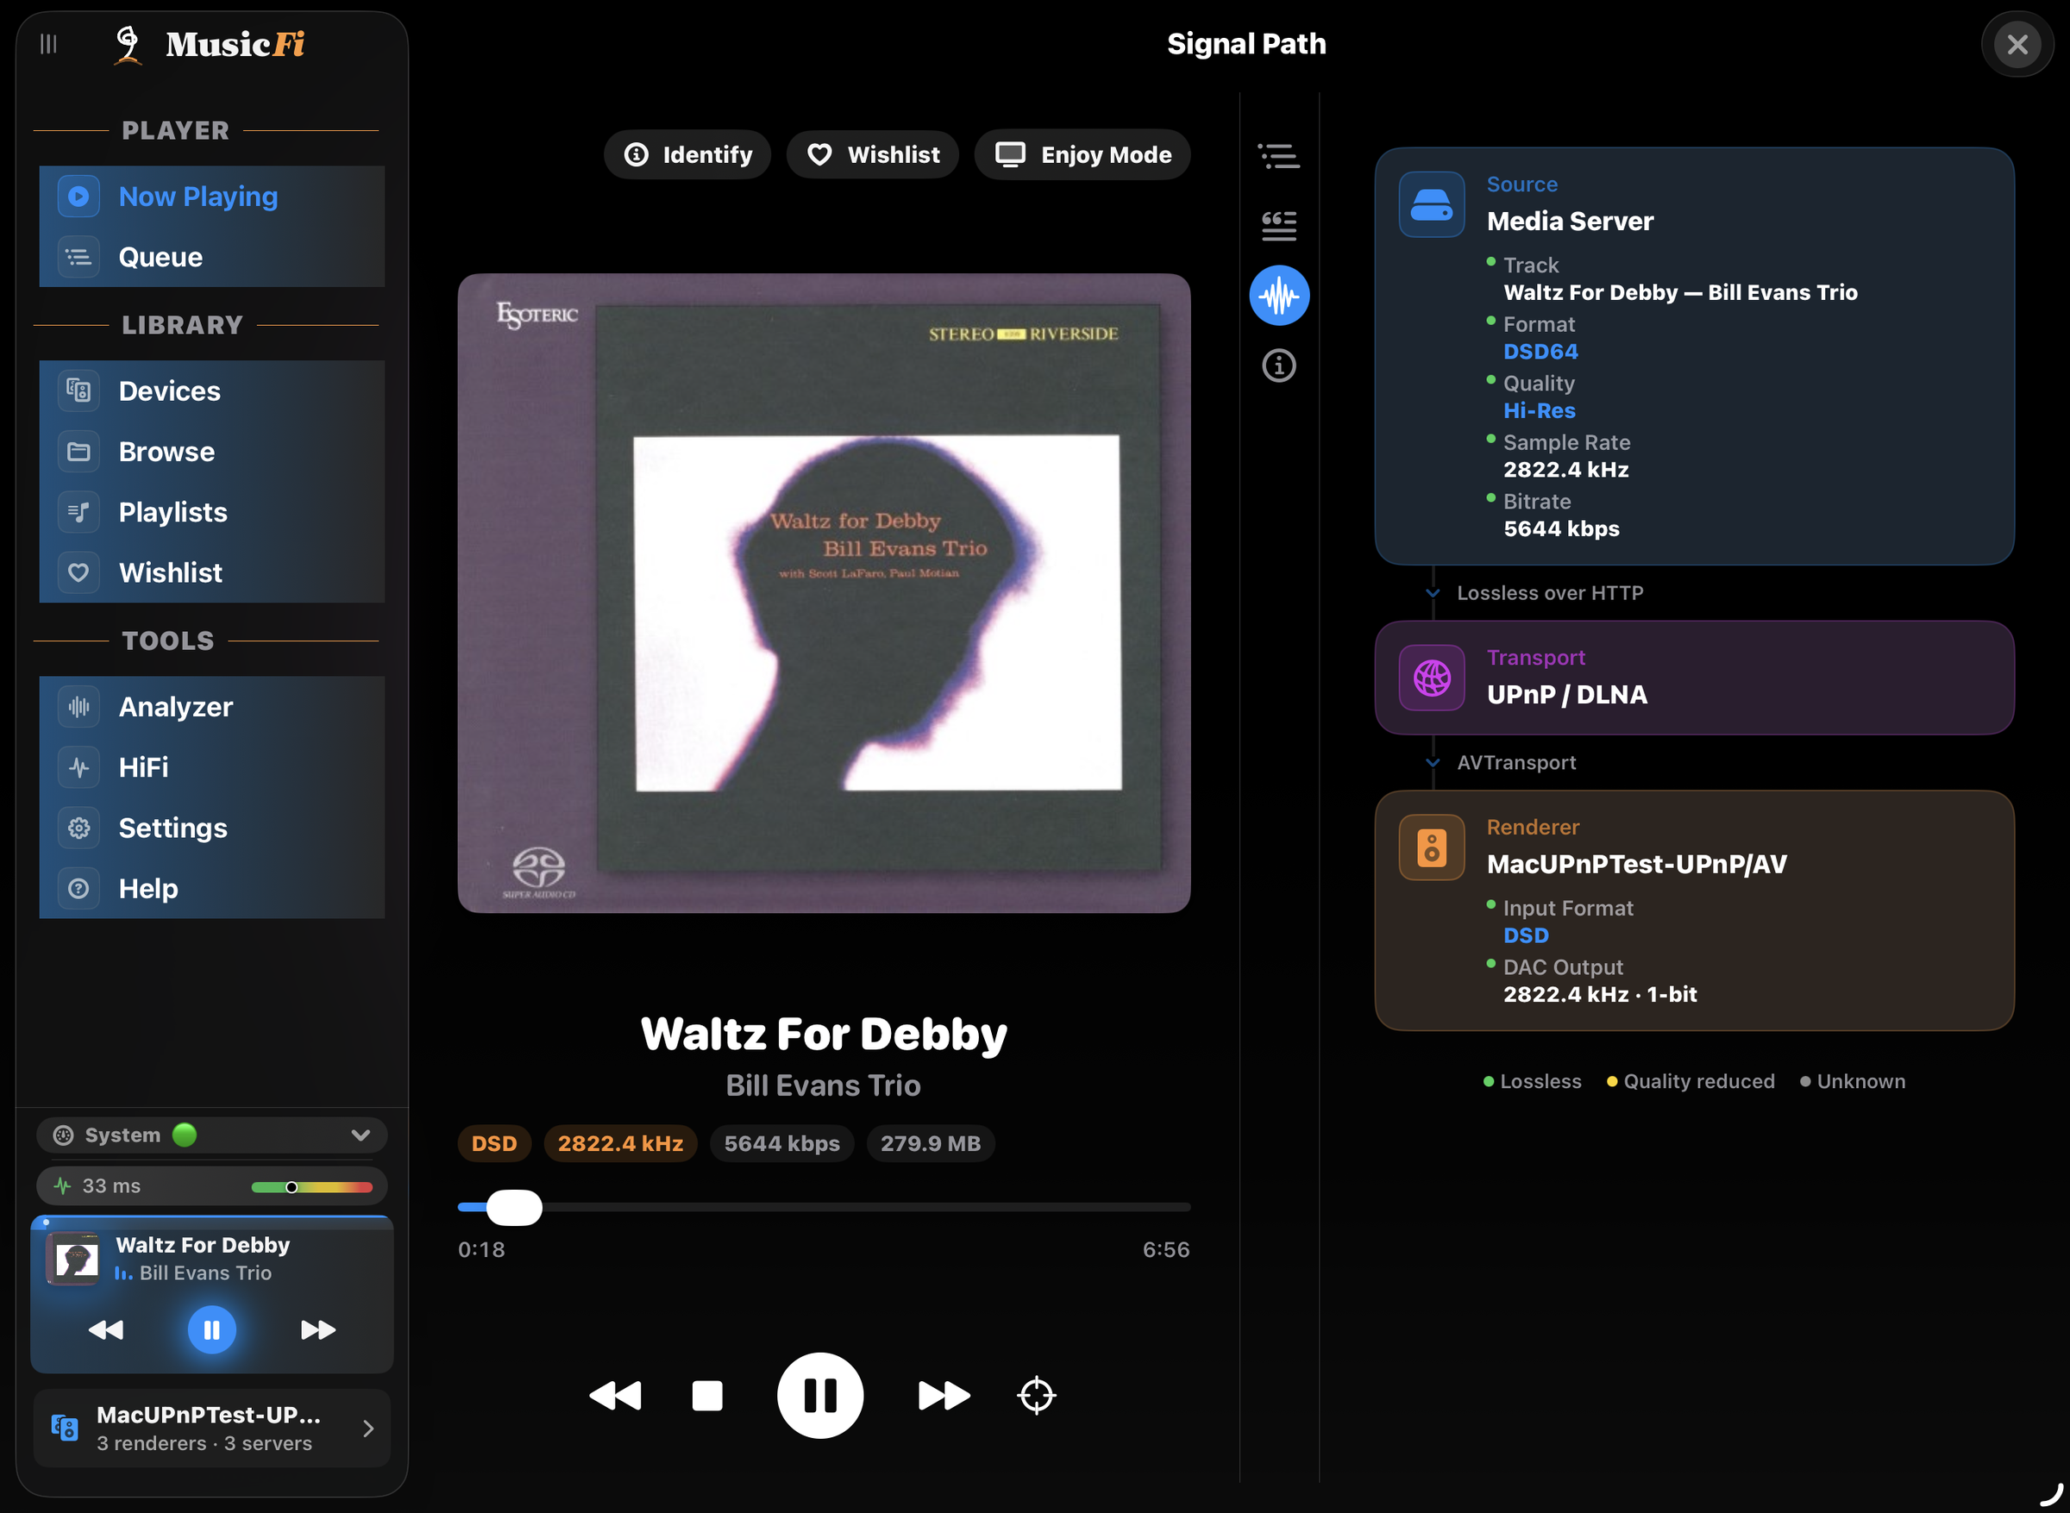2070x1513 pixels.
Task: Click the 6:56 total duration
Action: [1165, 1249]
